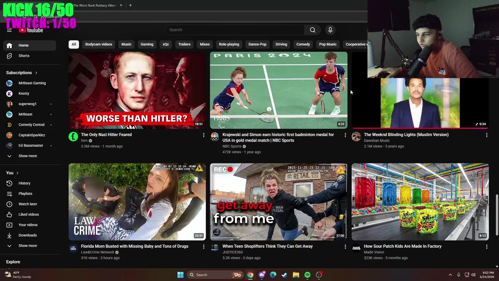
Task: Open the "When Teen Shoplifters" video title
Action: [x=267, y=246]
